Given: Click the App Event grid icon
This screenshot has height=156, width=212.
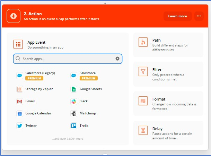Looking at the screenshot, I should pyautogui.click(x=18, y=44).
